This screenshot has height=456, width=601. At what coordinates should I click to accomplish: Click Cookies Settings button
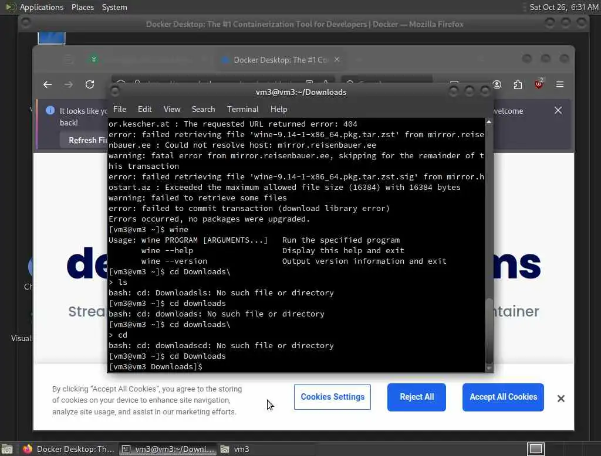click(332, 397)
